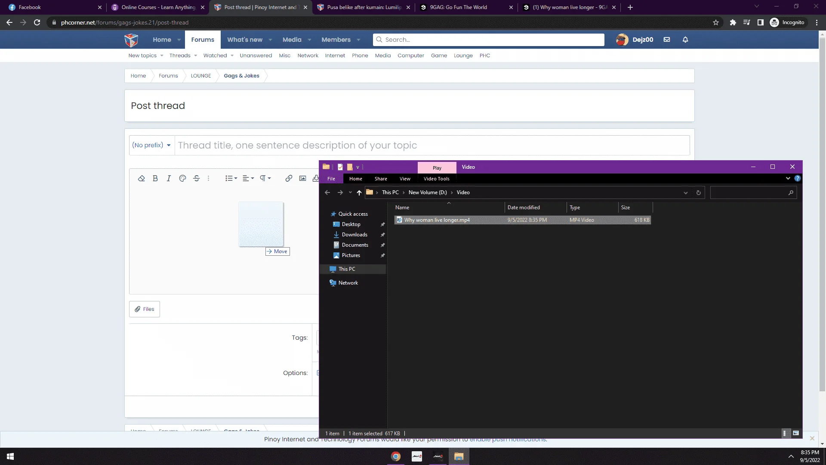Open Downloads in Explorer Quick access
Screen dimensions: 826x465
[x=354, y=235]
